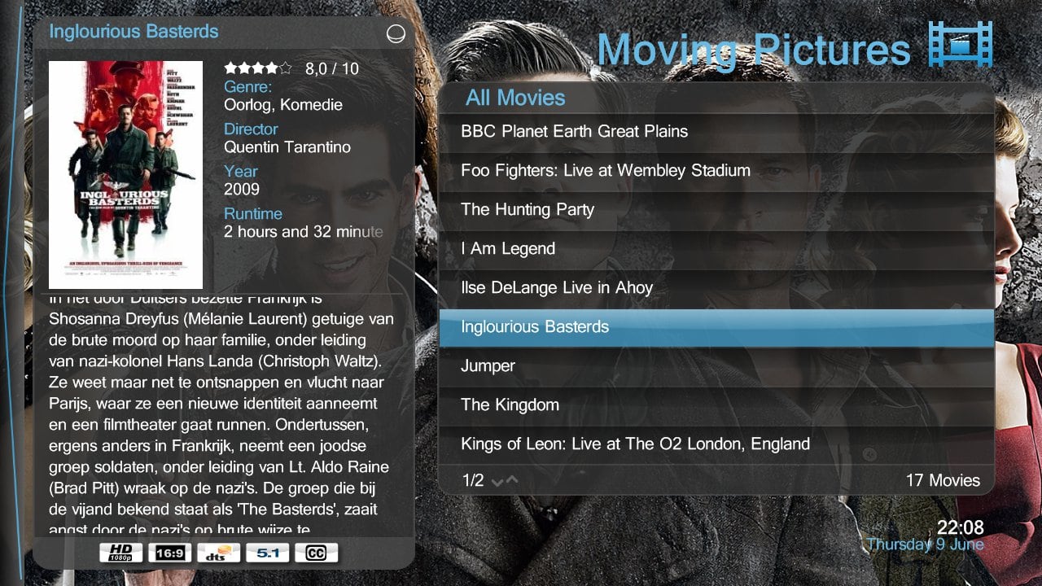Click the CC subtitles icon
The width and height of the screenshot is (1042, 586).
coord(317,553)
